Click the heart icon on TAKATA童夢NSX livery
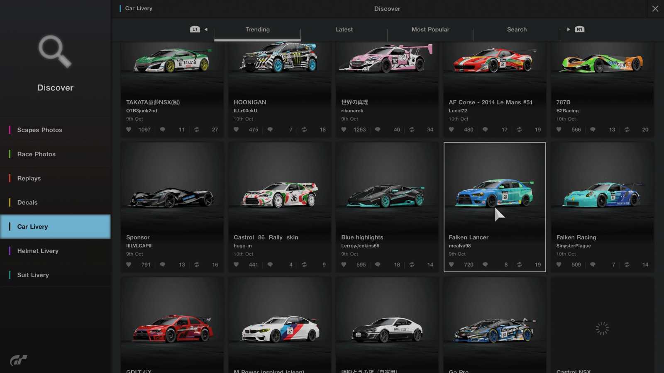 [129, 129]
